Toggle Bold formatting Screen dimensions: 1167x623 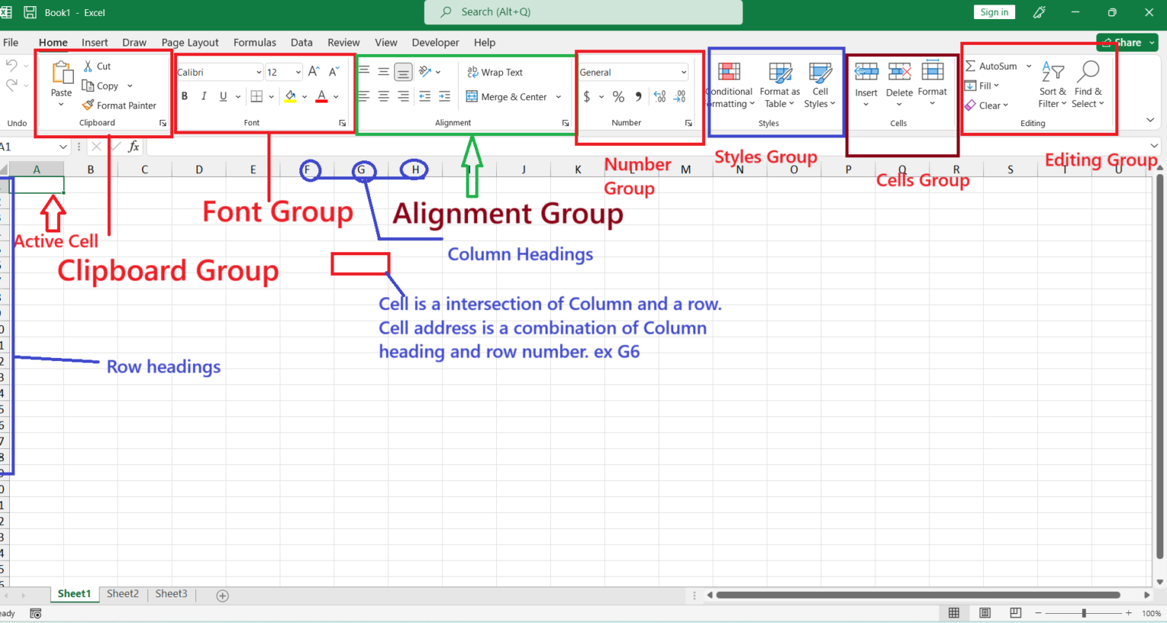185,96
